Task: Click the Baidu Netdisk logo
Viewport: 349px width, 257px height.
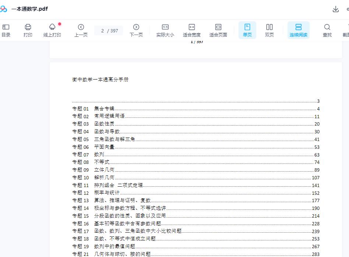Action: pos(4,8)
